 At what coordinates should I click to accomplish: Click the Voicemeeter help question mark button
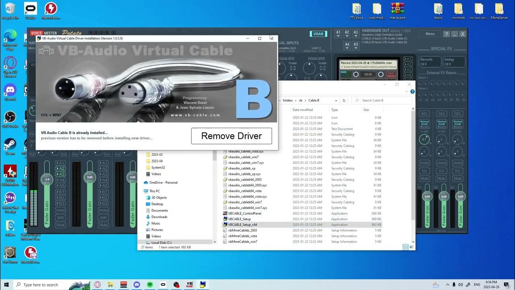pos(447,34)
